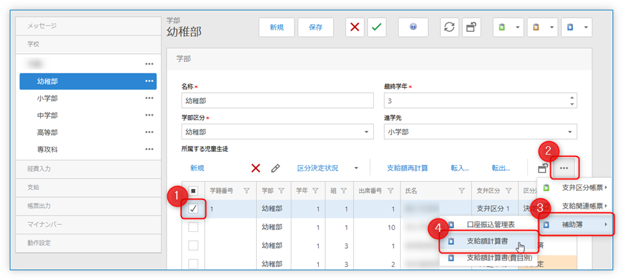Increase 最終学年 with the up spinner arrow

click(572, 97)
